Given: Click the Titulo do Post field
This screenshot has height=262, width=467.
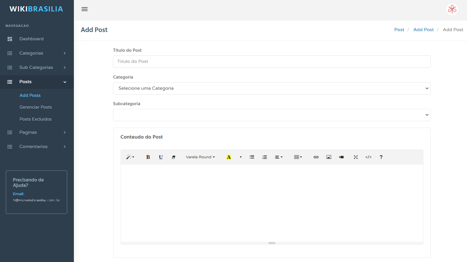Looking at the screenshot, I should tap(271, 61).
